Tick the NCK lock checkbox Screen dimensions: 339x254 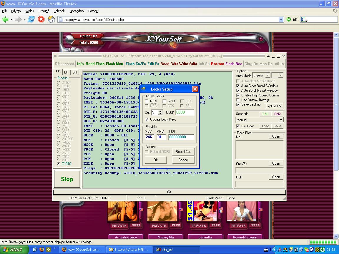coord(147,101)
